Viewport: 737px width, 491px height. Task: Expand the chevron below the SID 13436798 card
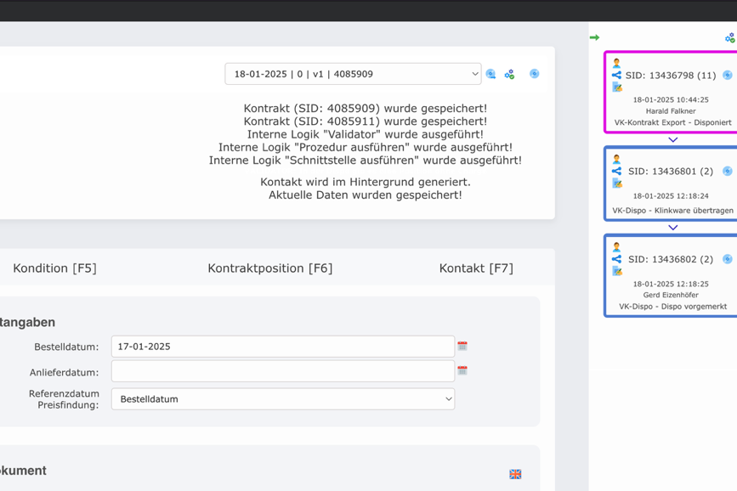pos(672,138)
